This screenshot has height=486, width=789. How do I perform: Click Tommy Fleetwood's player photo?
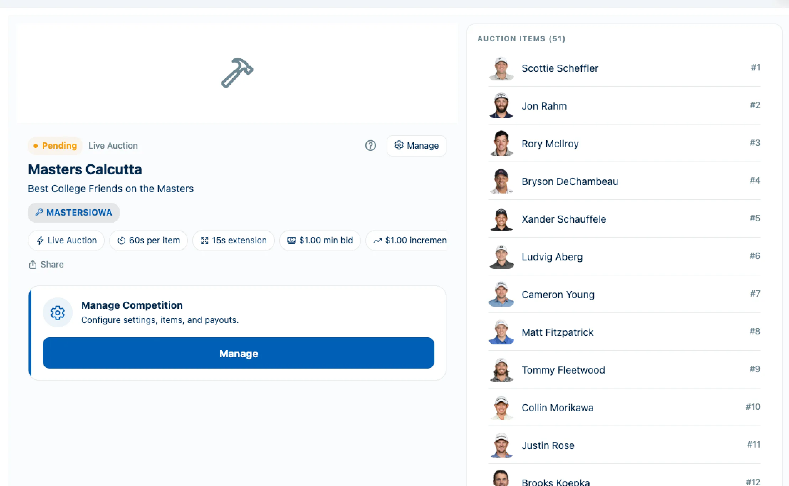tap(501, 370)
